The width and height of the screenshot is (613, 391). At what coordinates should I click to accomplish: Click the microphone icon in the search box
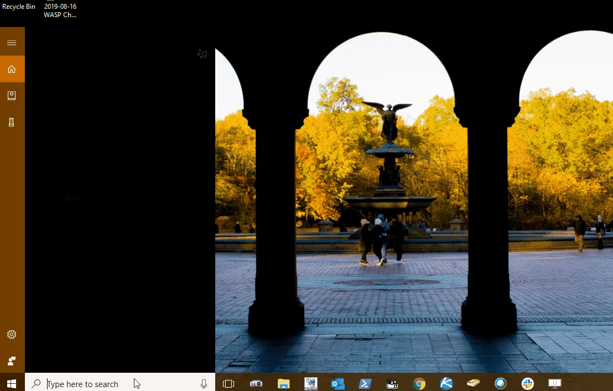(204, 383)
